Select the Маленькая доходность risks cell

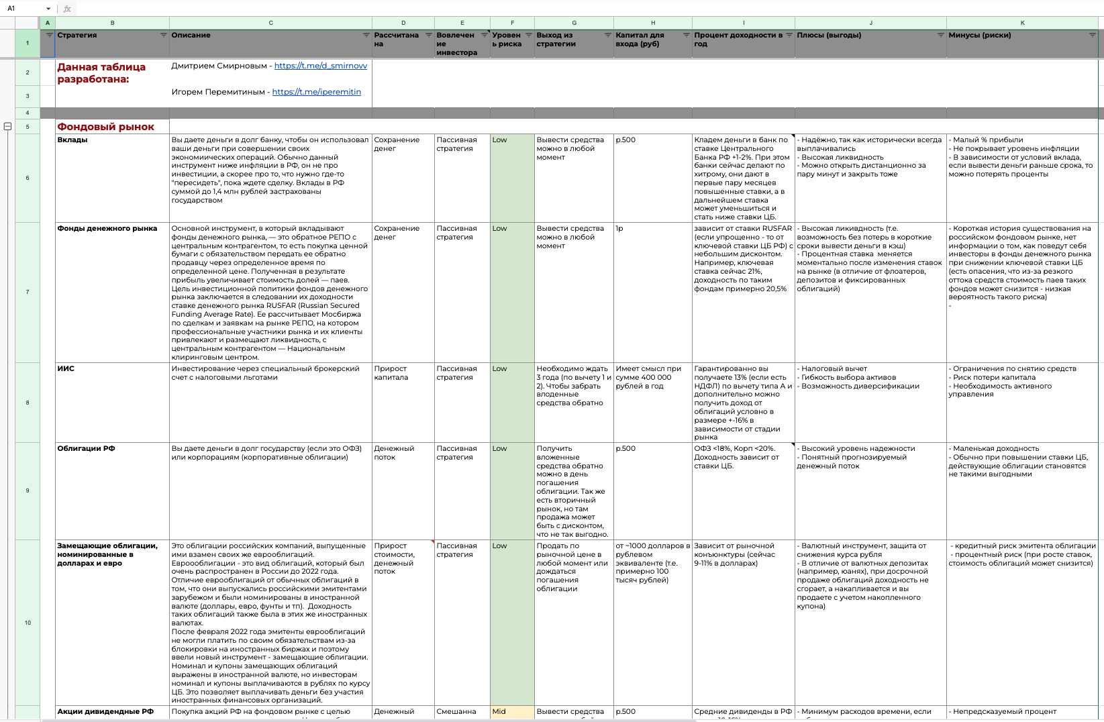click(1022, 491)
